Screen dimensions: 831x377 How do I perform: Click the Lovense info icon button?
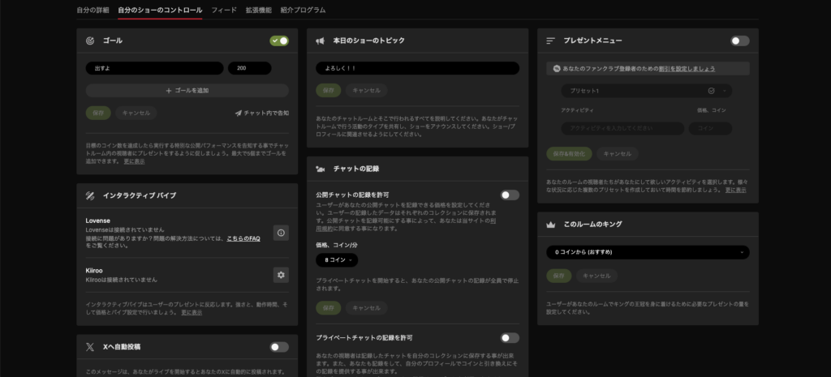pos(281,233)
